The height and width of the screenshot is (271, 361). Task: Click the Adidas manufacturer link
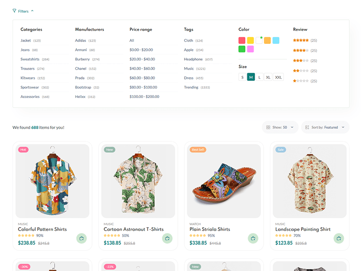[80, 41]
